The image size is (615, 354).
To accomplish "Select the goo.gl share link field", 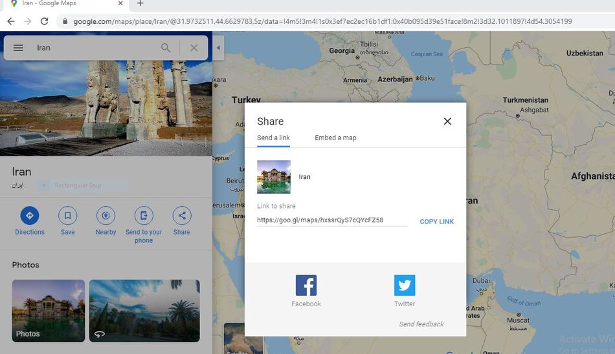I will click(x=332, y=220).
